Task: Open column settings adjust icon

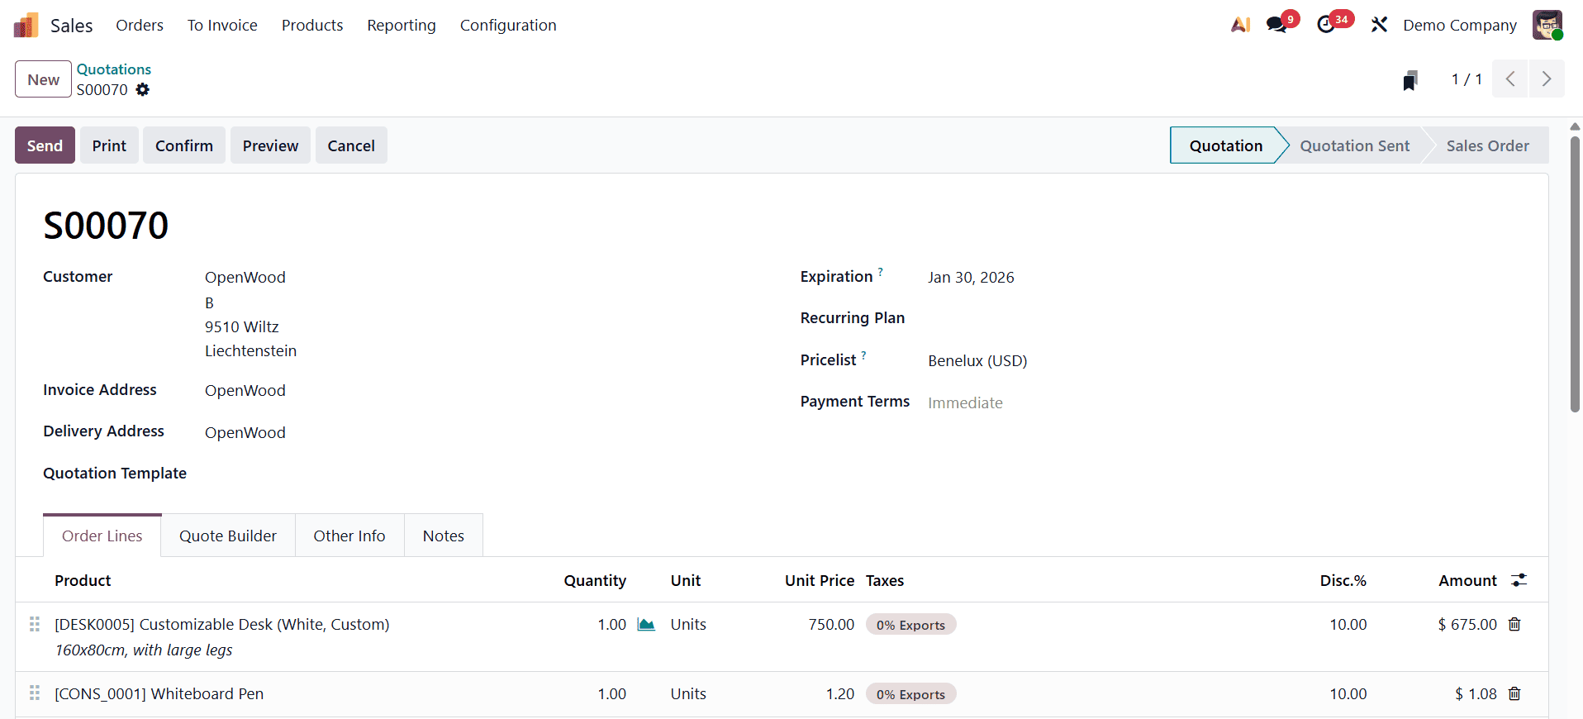Action: click(x=1519, y=580)
